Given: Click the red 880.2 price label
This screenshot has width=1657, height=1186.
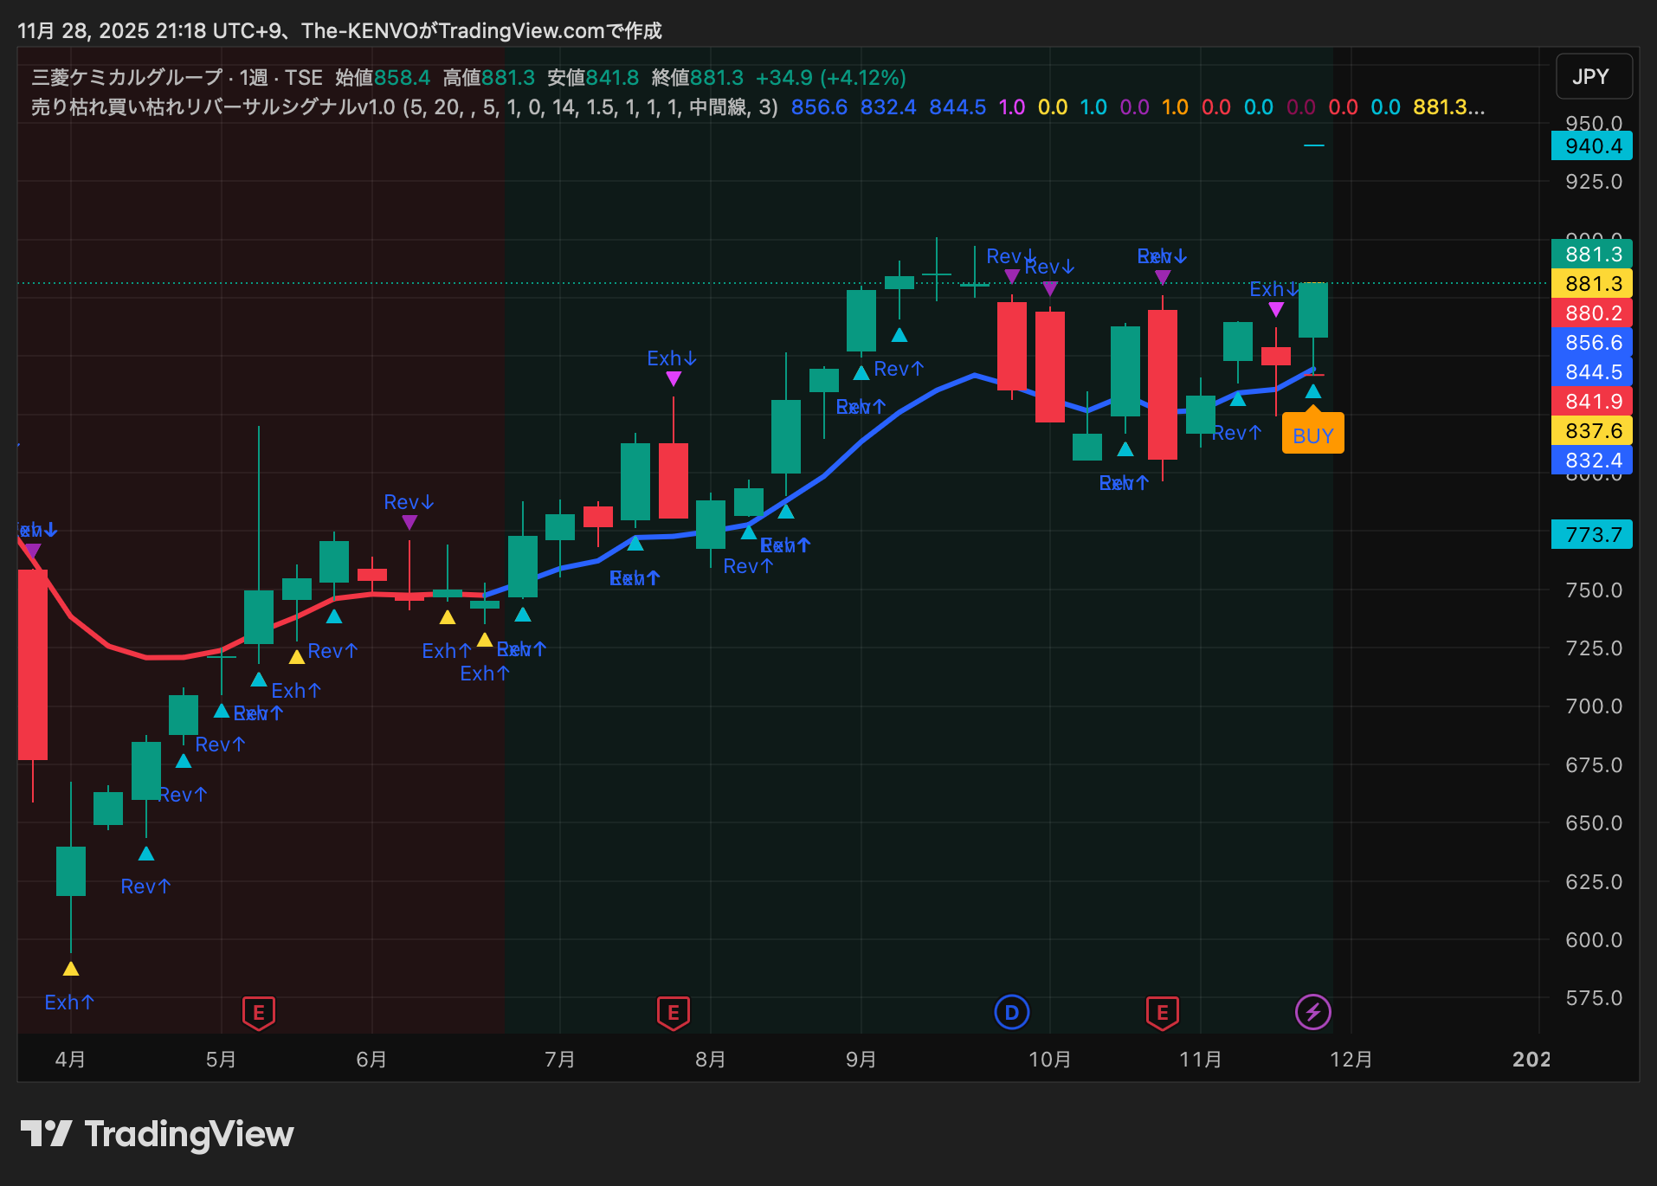Looking at the screenshot, I should (x=1593, y=313).
